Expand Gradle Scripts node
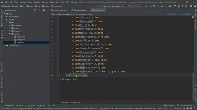 click(4, 45)
